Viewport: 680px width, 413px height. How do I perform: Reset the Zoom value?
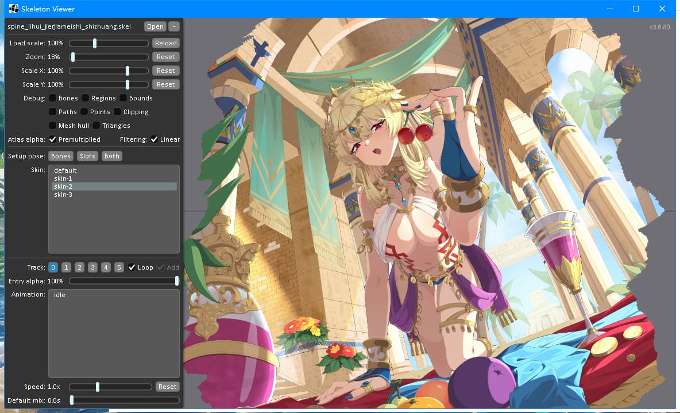(165, 57)
